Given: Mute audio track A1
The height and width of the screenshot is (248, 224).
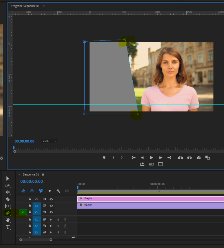Looking at the screenshot, I should point(51,219).
